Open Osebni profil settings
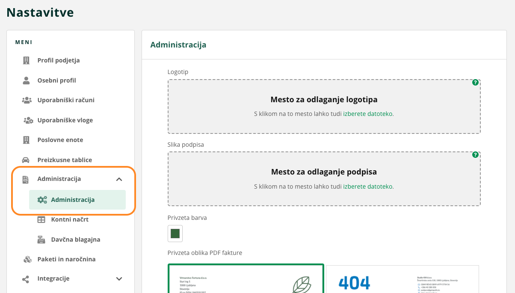Screen dimensions: 515x293 coord(57,80)
